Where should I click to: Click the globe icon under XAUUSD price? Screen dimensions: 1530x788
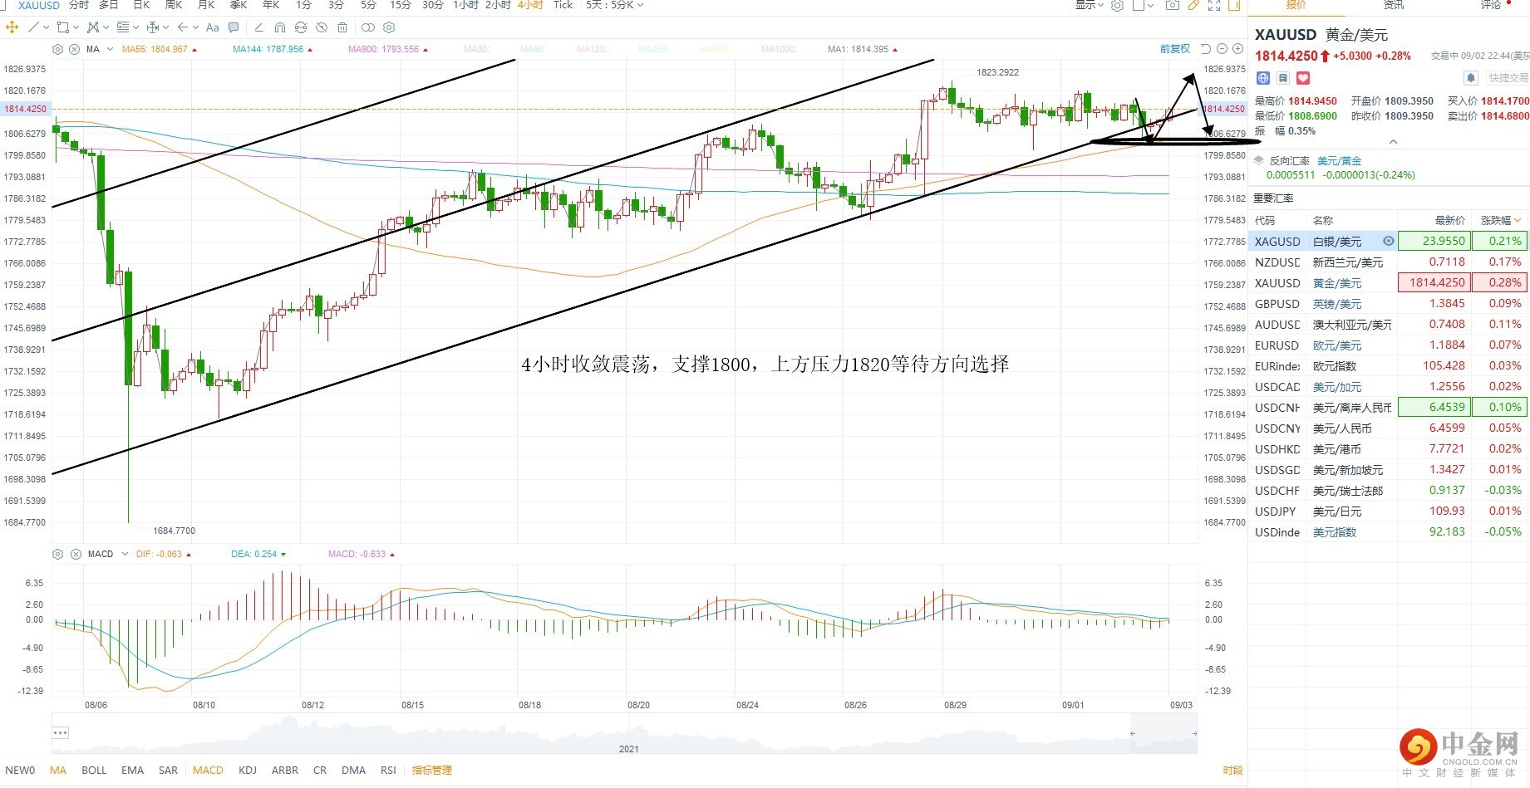[x=1263, y=78]
